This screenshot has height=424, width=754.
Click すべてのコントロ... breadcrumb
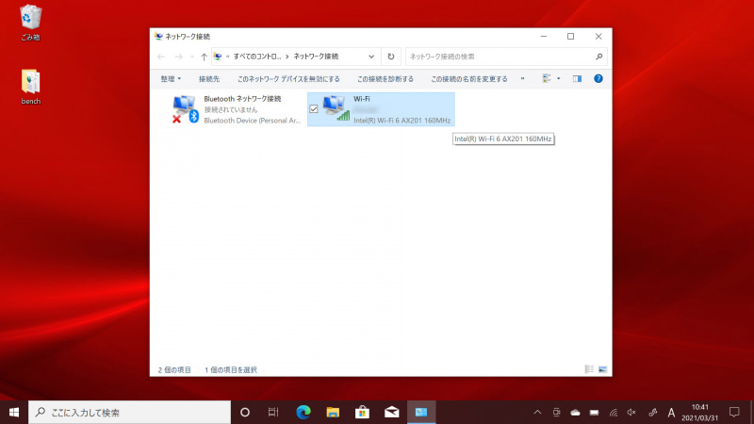point(257,57)
